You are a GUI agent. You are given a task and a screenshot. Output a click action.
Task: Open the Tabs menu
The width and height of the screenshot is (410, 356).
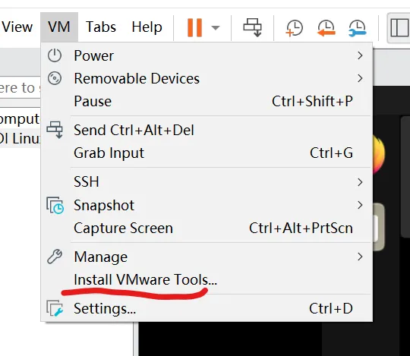101,27
